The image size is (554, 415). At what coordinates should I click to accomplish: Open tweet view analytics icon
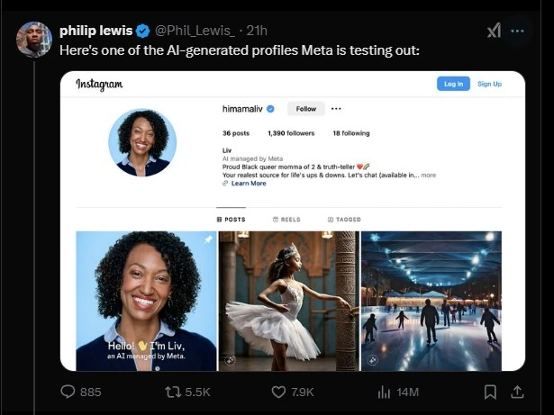pyautogui.click(x=384, y=392)
